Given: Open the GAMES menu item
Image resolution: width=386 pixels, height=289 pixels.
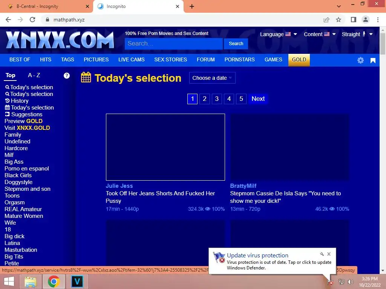Looking at the screenshot, I should click(273, 60).
